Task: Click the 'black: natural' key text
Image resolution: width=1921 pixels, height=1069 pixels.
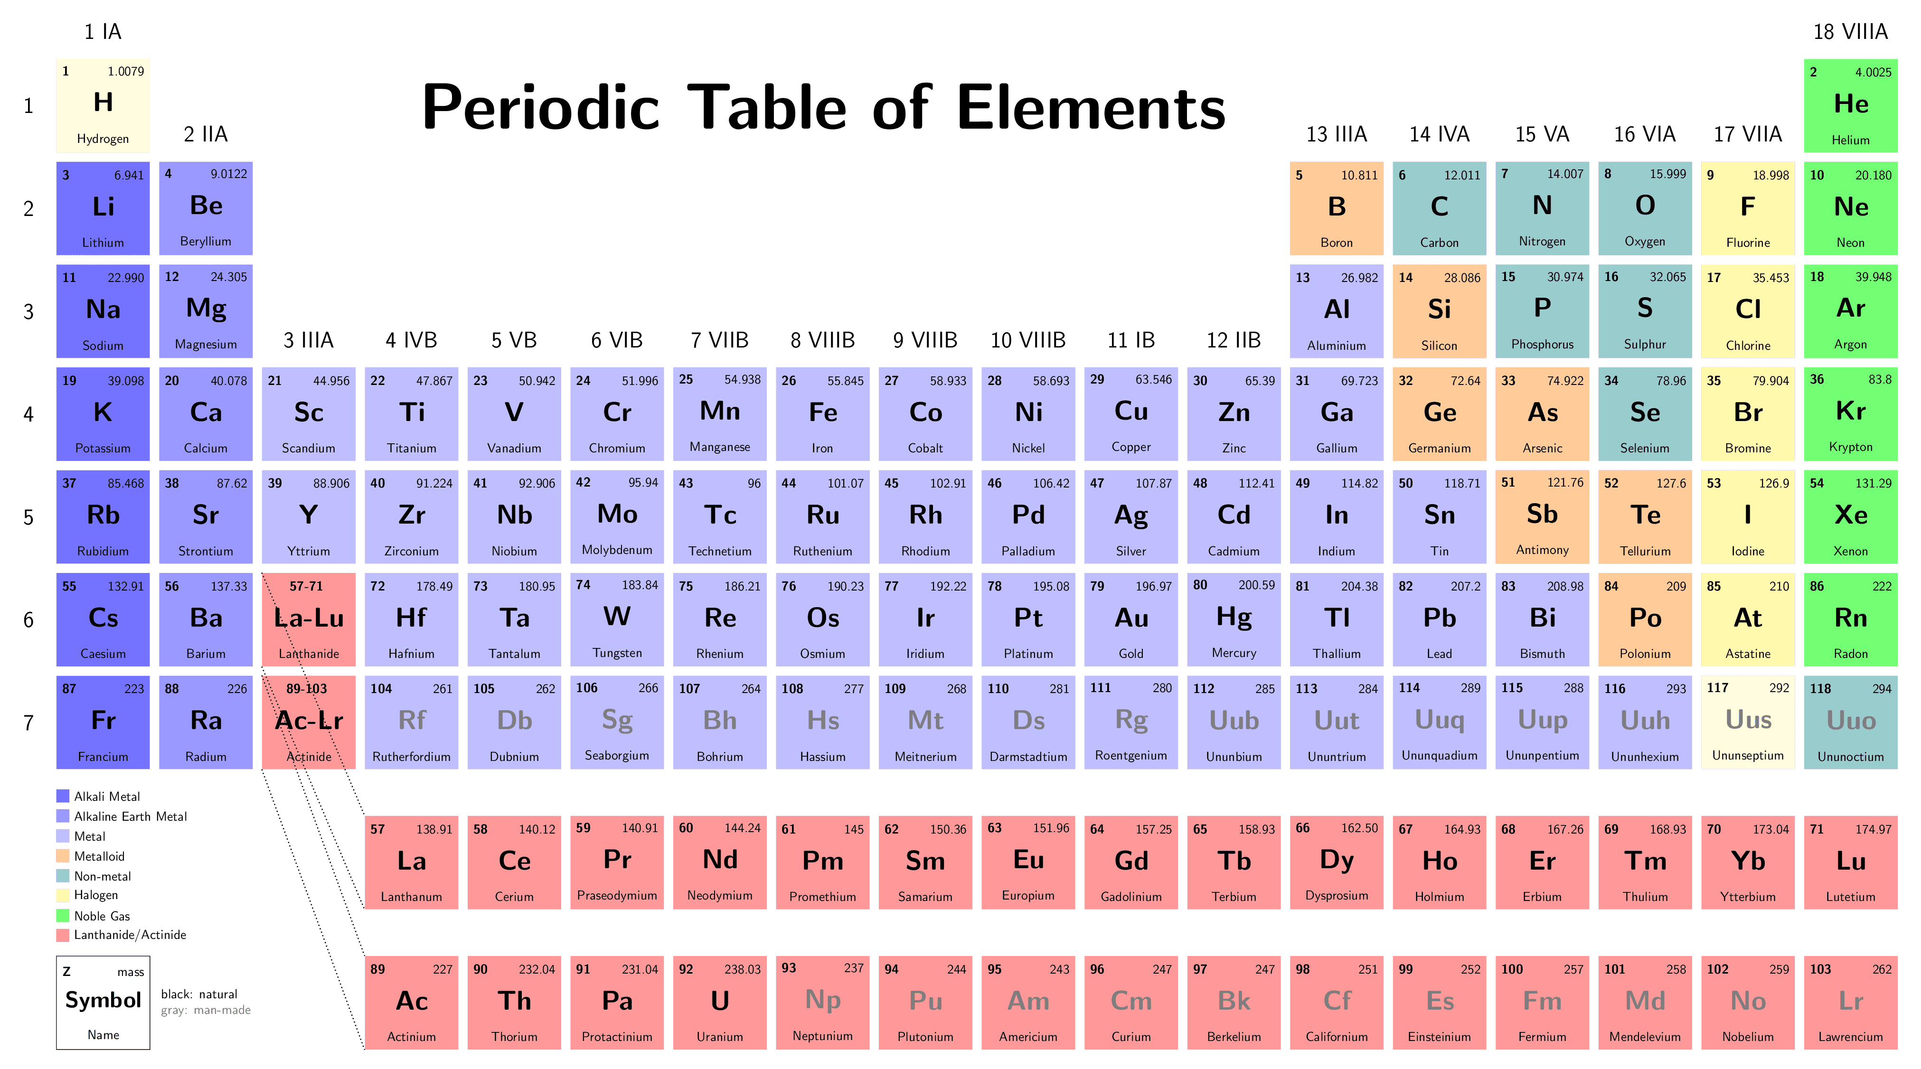Action: [x=199, y=994]
